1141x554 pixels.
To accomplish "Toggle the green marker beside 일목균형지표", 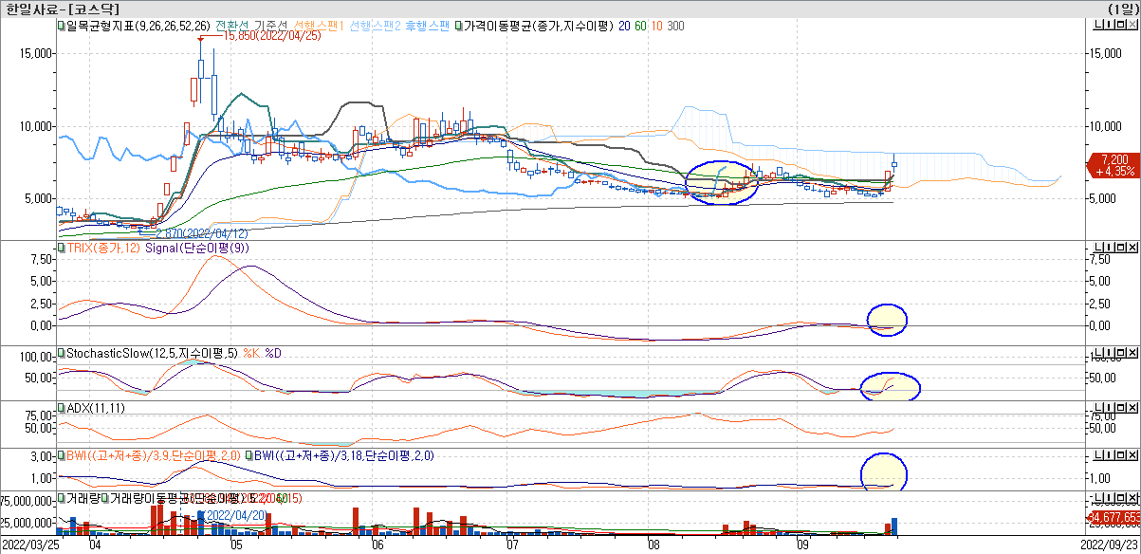I will tap(61, 27).
